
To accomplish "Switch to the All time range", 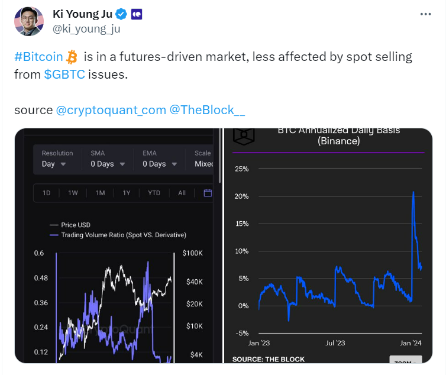I will click(182, 193).
